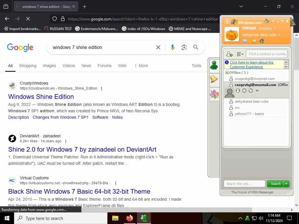Go back in Firefox browser
Screen dimensions: 299x224
7,19
